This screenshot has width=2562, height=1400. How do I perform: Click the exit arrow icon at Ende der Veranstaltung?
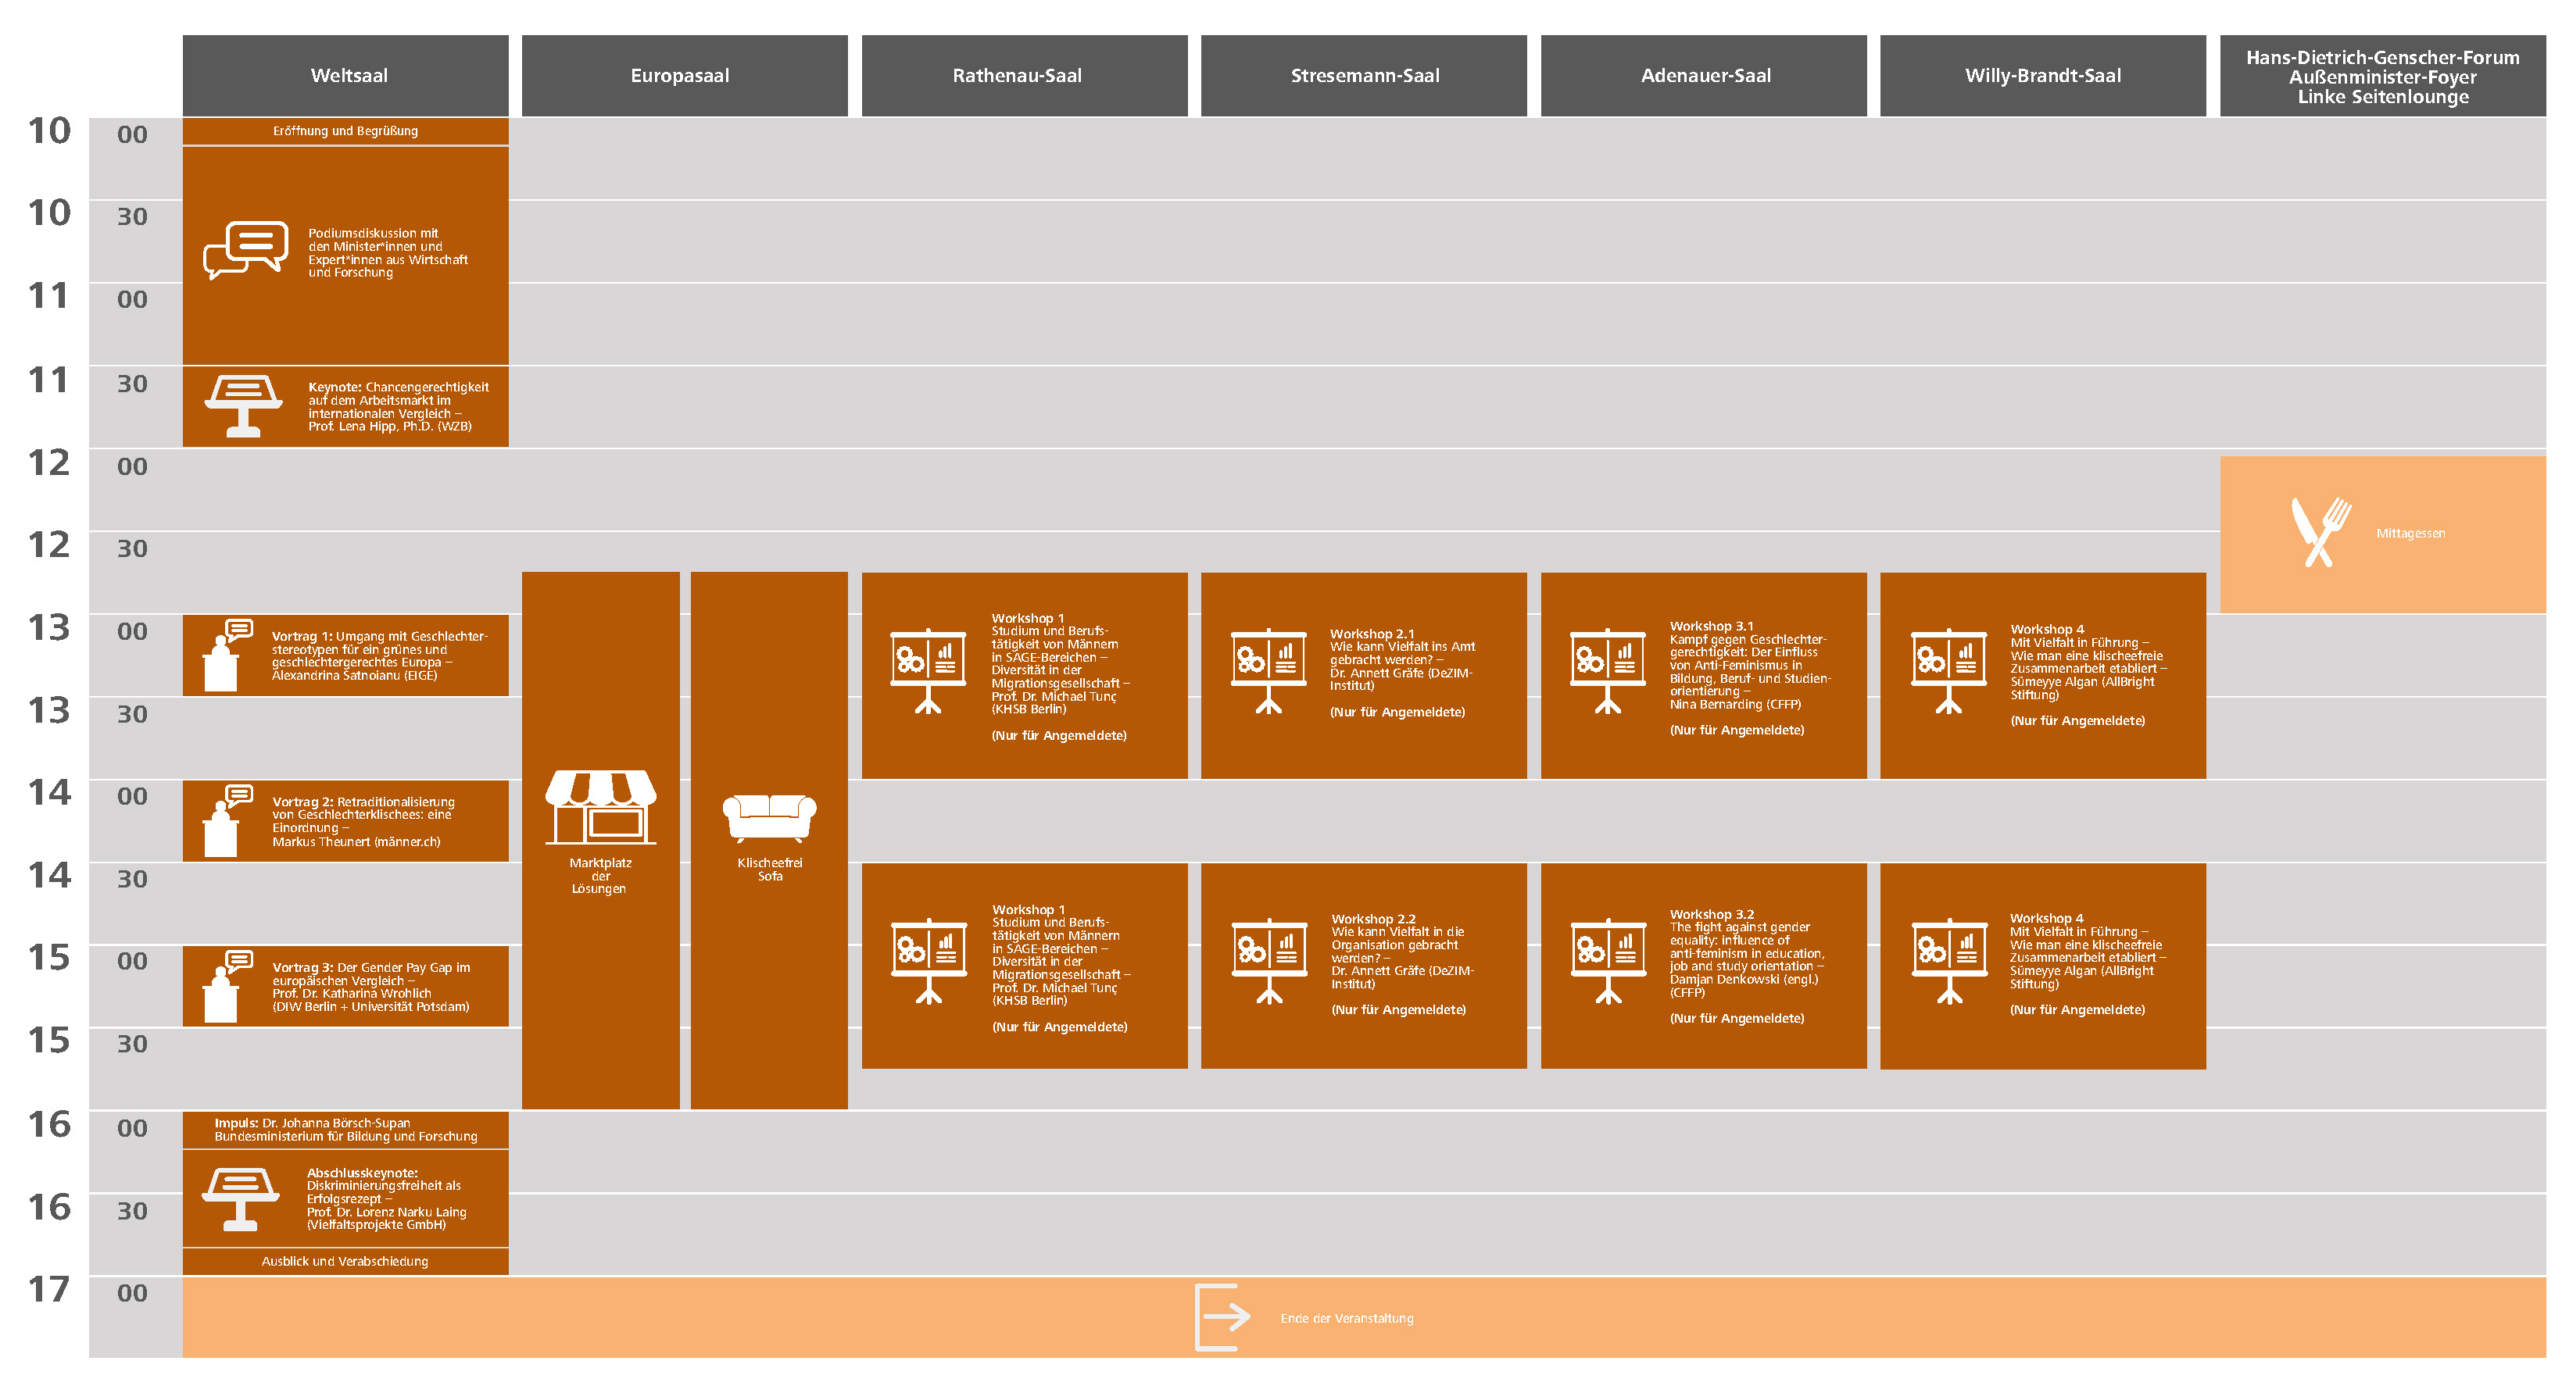pos(1222,1316)
